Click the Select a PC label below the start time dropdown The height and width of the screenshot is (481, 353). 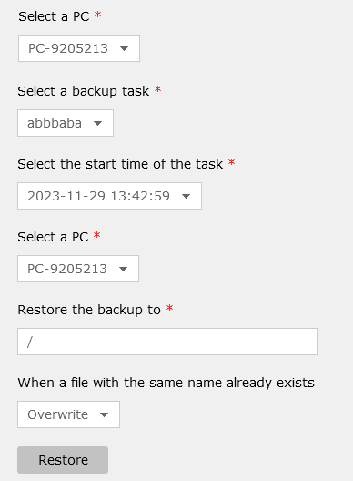(x=53, y=237)
